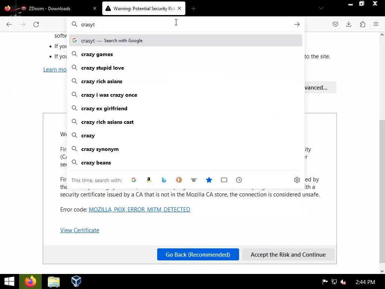Click the address bar text "crasyt"
Screen dimensions: 385x289
coord(88,24)
